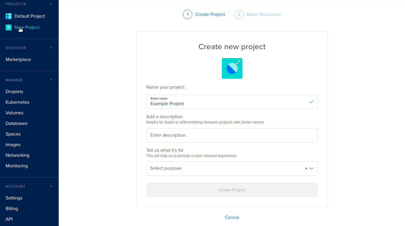Click the Enter description field

[x=232, y=135]
